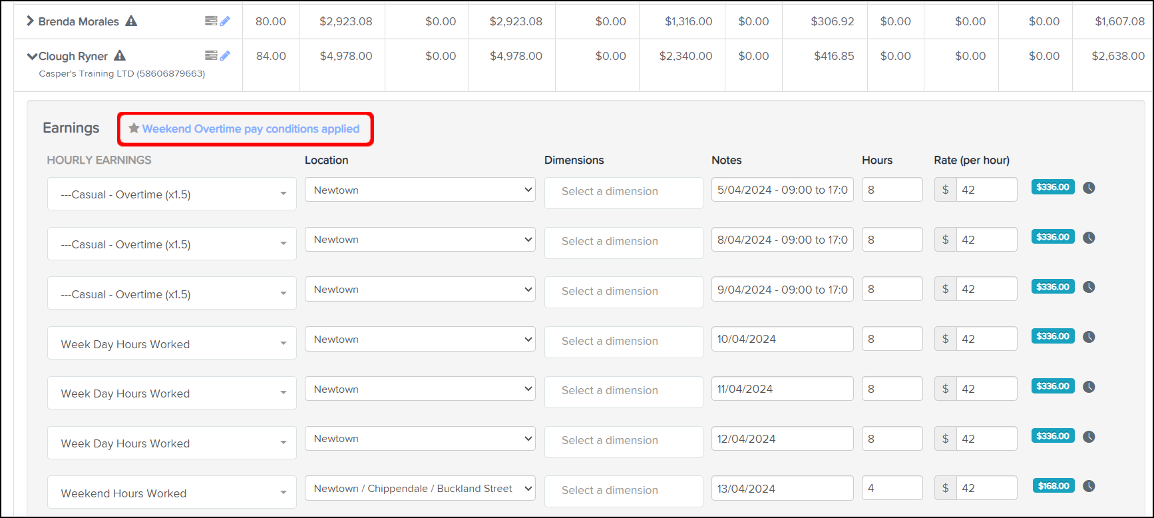Click the notes field containing 8/04/2024 - 09:00
This screenshot has width=1154, height=518.
(x=782, y=240)
